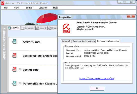This screenshot has width=137, height=94.
Task: Select the Version information tab
Action: pyautogui.click(x=84, y=41)
